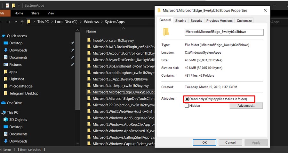Viewport: 288px width, 153px height.
Task: Switch to the Customize tab in Properties
Action: tap(244, 21)
